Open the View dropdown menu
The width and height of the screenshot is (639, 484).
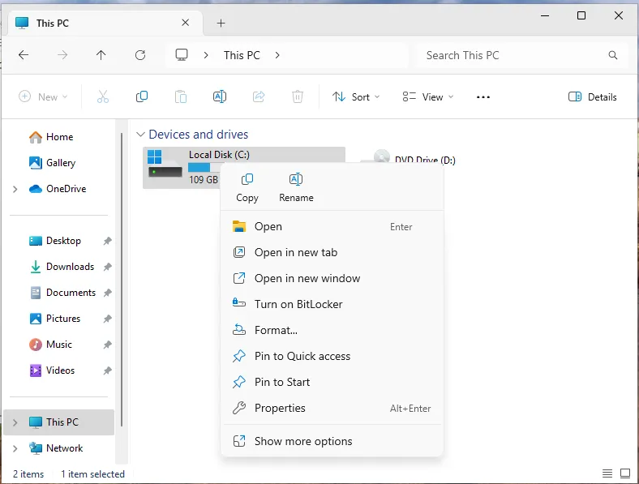428,96
